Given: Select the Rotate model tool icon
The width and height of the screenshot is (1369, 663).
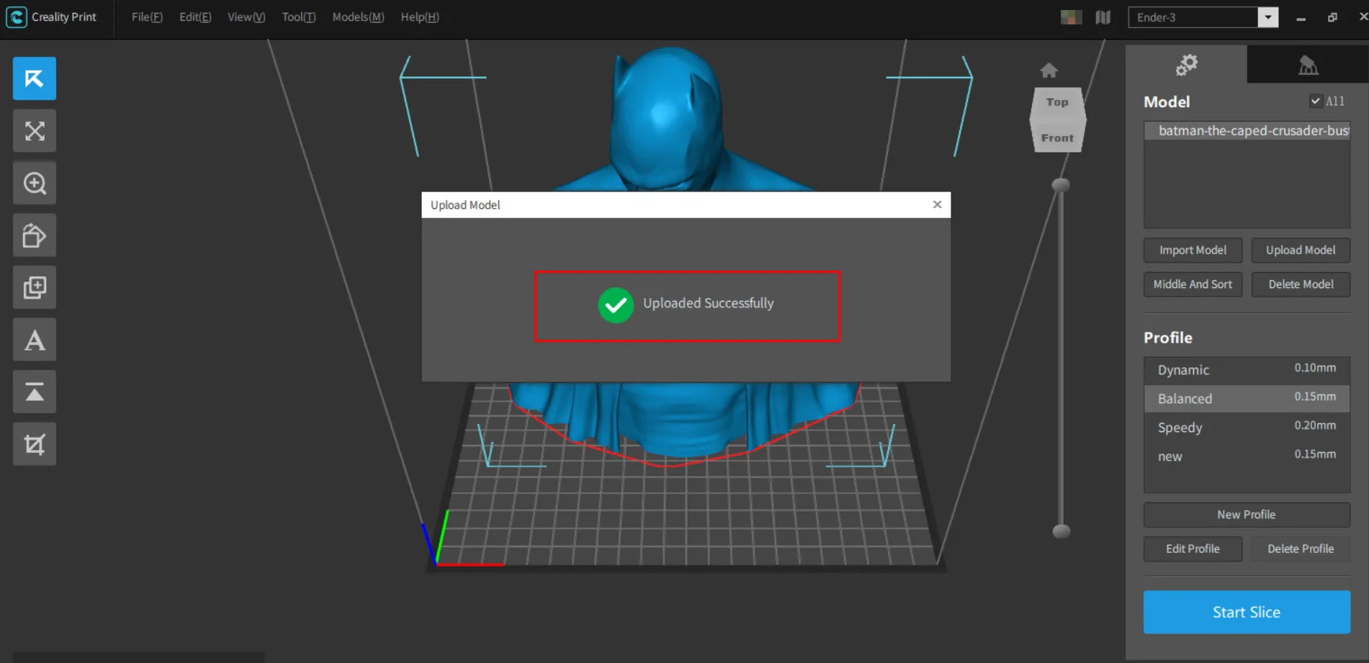Looking at the screenshot, I should tap(35, 235).
